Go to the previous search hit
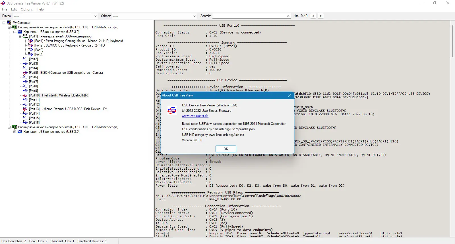This screenshot has width=455, height=244. (313, 16)
